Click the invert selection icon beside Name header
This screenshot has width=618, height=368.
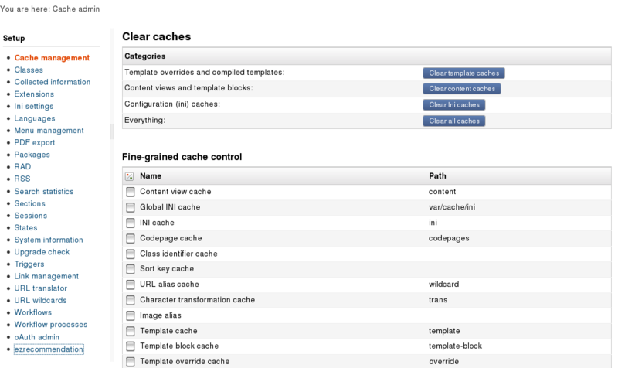pyautogui.click(x=129, y=176)
